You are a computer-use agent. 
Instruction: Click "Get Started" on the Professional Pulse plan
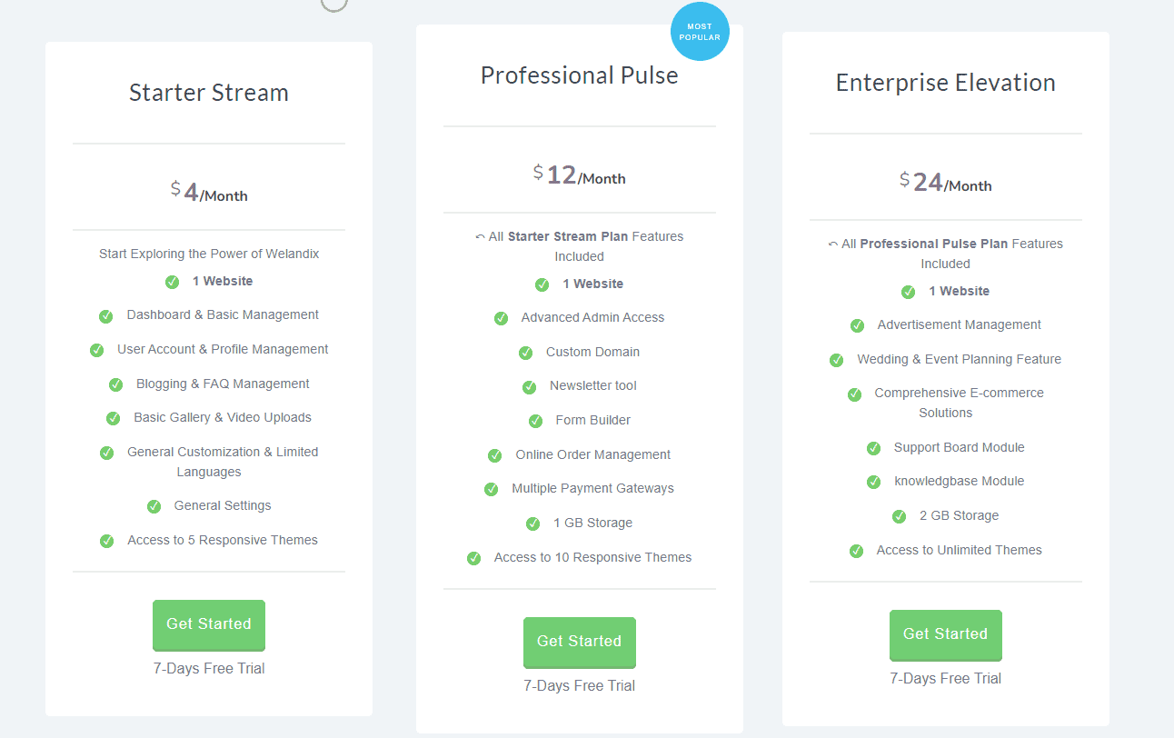(579, 643)
